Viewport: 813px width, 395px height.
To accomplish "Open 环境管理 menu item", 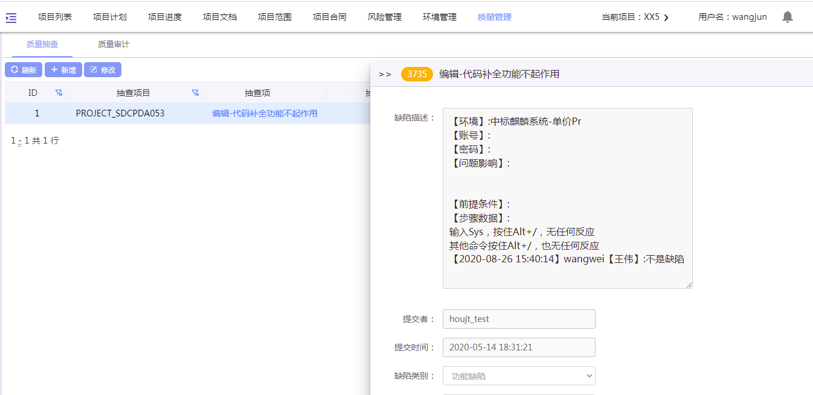I will (439, 17).
